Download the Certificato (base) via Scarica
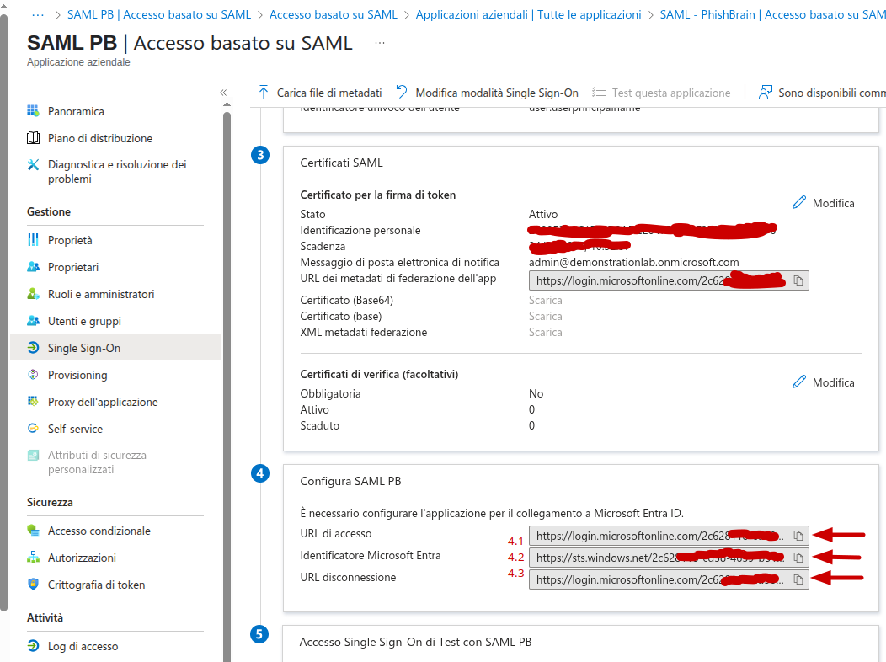 545,317
